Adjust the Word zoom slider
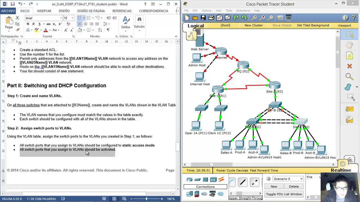Screen dimensions: 360x202 pos(147,199)
